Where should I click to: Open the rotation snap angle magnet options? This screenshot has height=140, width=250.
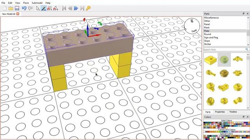pyautogui.click(x=55, y=8)
